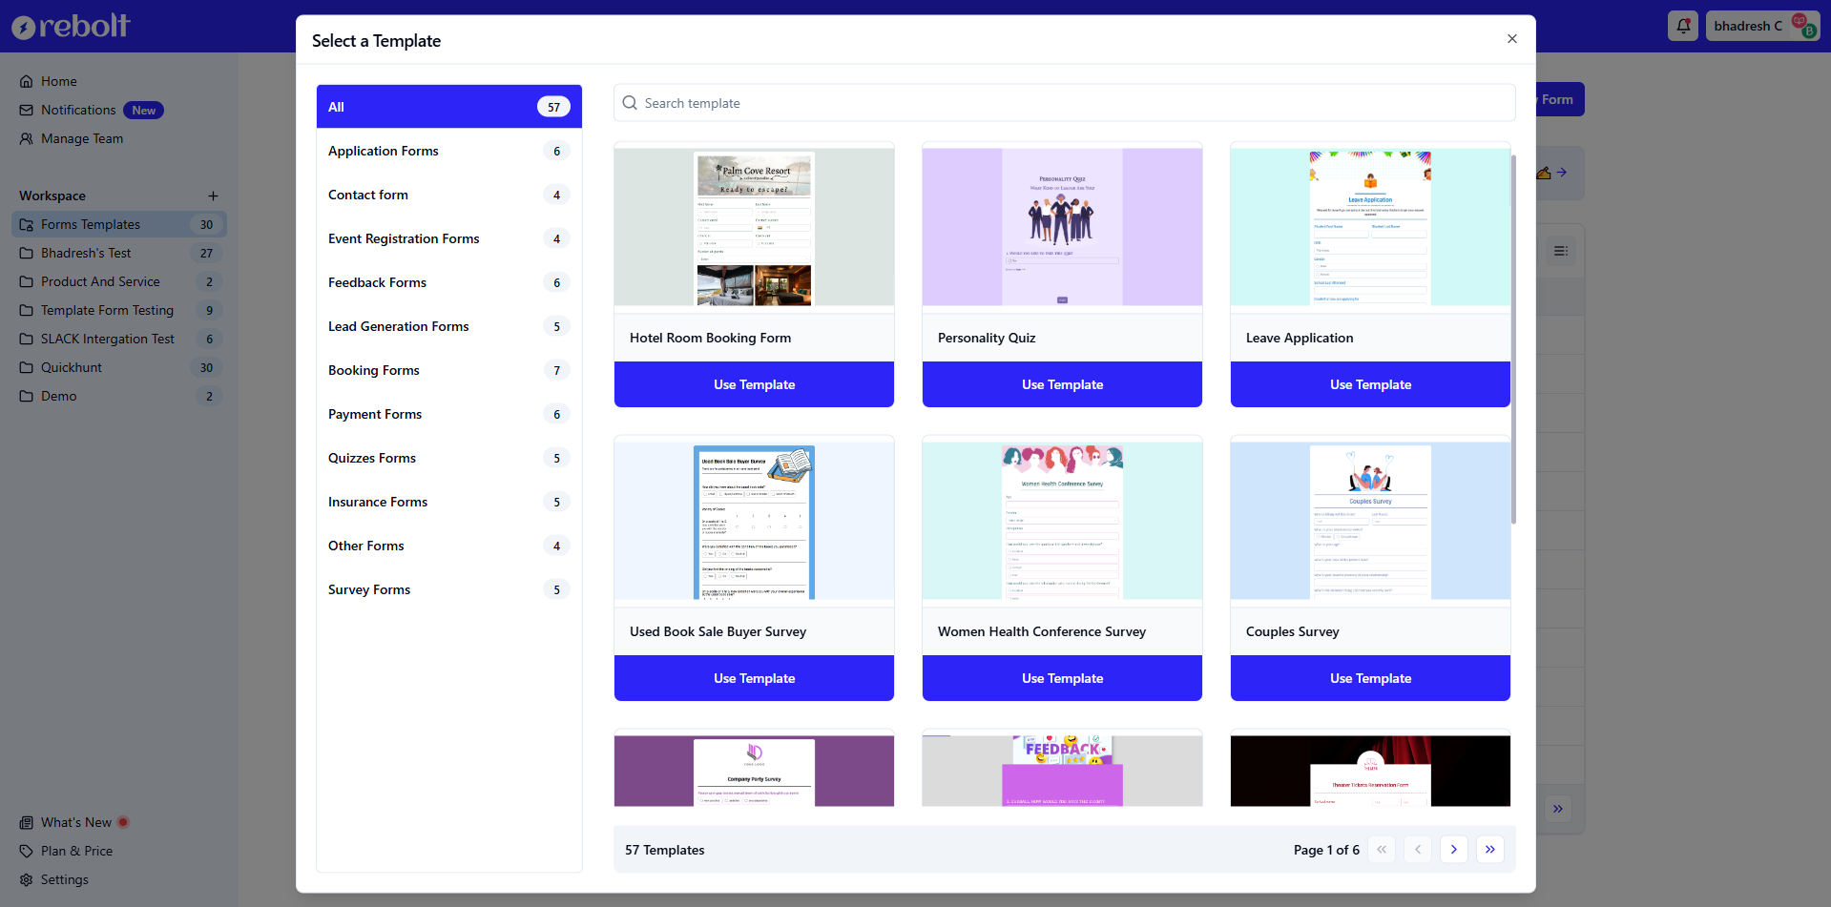
Task: Go to the next templates page
Action: [1454, 850]
